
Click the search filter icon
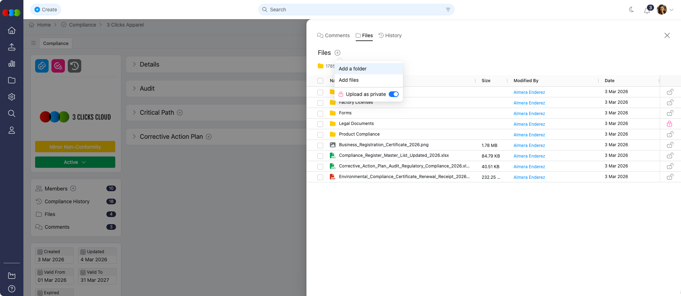coord(448,10)
